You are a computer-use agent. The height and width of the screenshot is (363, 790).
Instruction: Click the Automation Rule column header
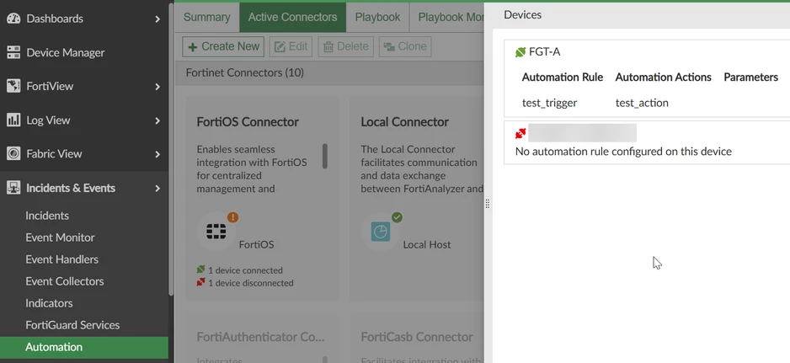[563, 77]
